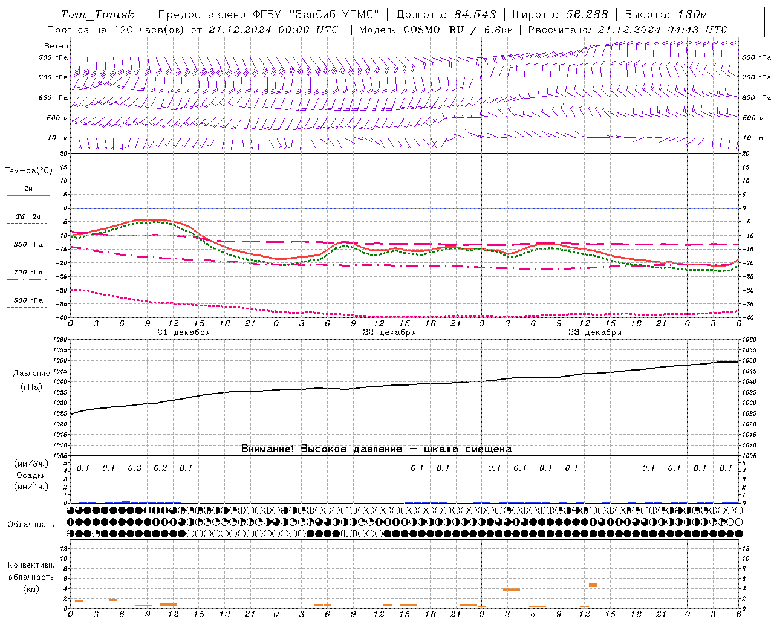Click the 'Конвективн.' convective cloud label
The height and width of the screenshot is (619, 774).
click(x=31, y=565)
